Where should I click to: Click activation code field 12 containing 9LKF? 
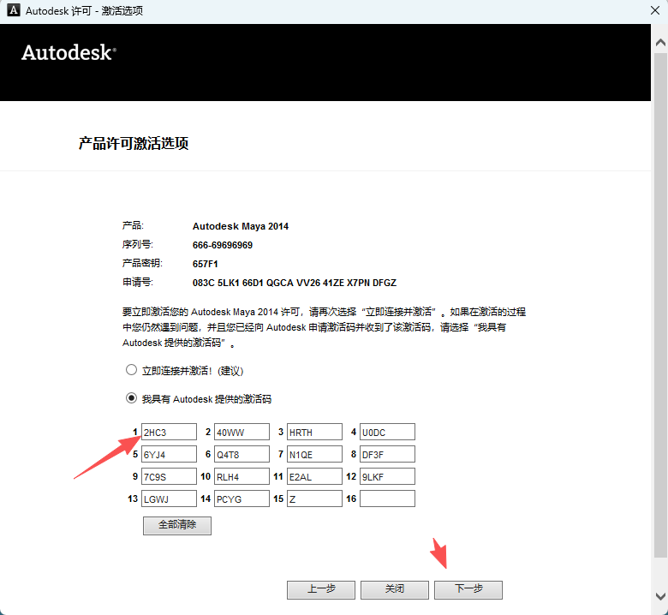tap(387, 476)
